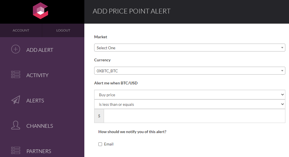This screenshot has height=157, width=289.
Task: Go to Add Alert menu item
Action: click(40, 50)
